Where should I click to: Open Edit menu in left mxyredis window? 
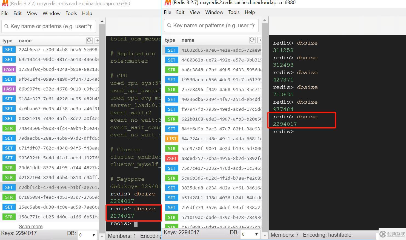(18, 13)
